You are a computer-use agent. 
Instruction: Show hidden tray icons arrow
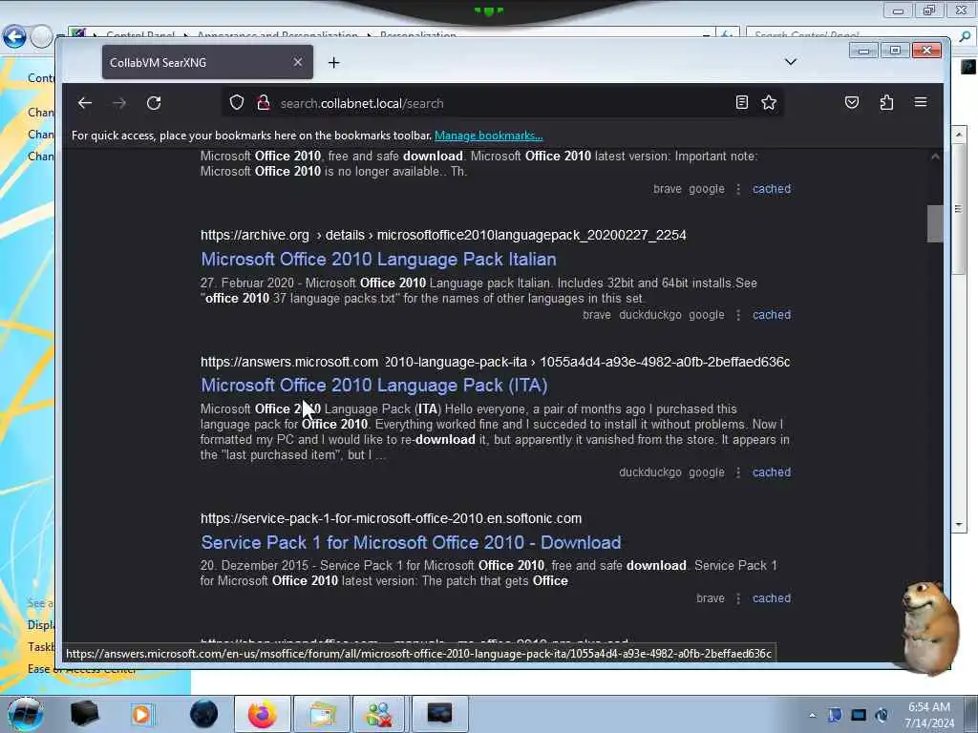click(812, 715)
